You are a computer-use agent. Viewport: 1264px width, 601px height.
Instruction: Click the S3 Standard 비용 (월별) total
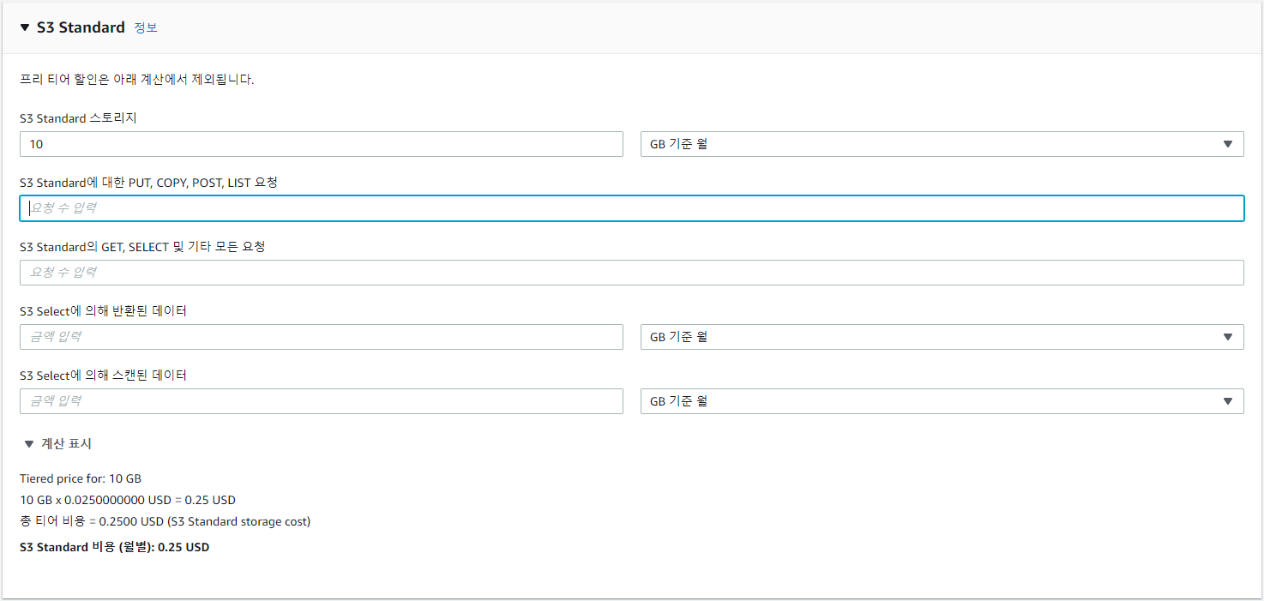coord(114,547)
